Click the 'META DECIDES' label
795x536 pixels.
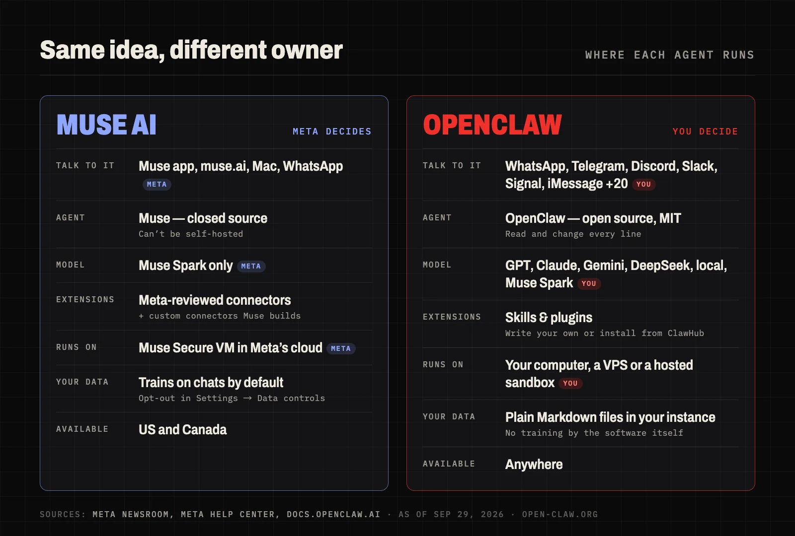click(x=332, y=132)
